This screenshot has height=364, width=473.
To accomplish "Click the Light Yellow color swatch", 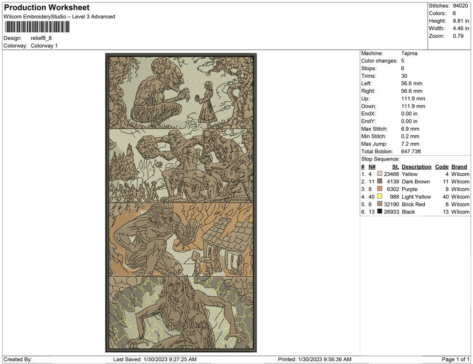I will (x=380, y=196).
